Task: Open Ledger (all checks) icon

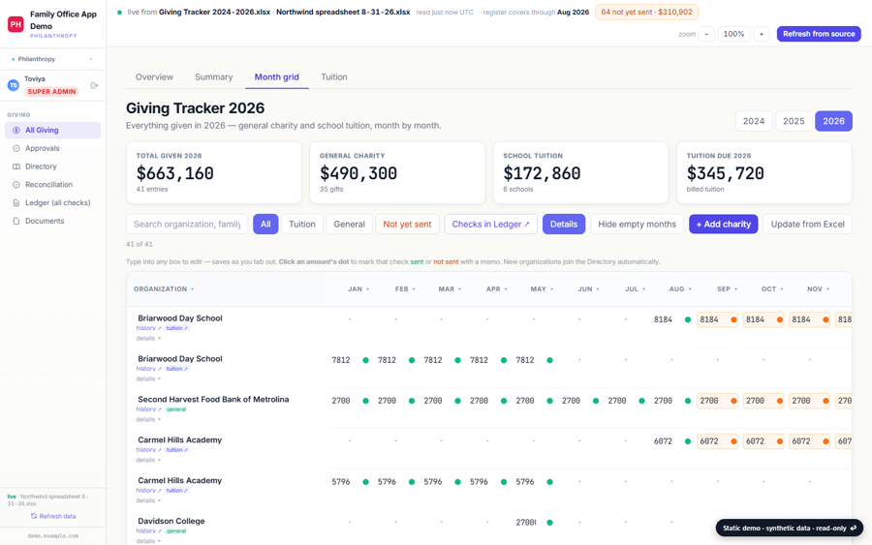Action: point(16,202)
